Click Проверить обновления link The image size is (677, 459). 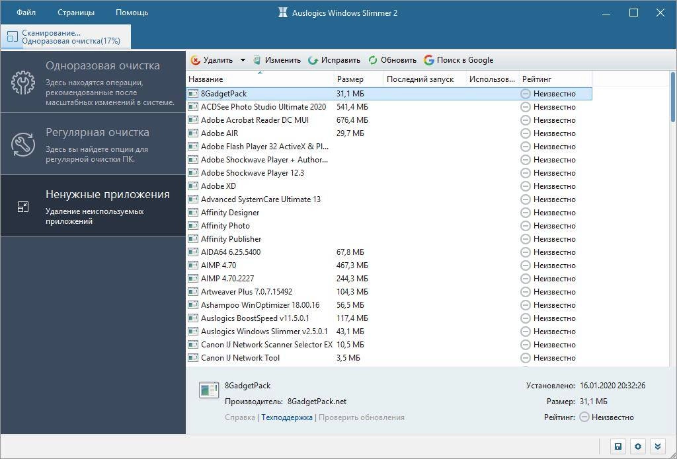(362, 417)
